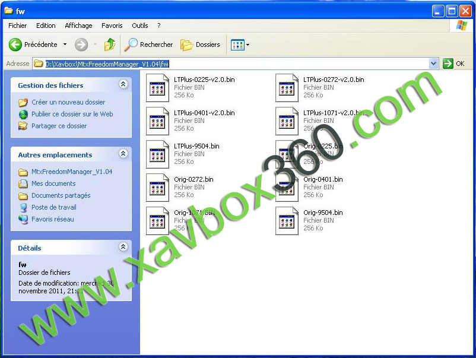Click the Gestion des fichiers header text
476x358 pixels.
tap(50, 85)
